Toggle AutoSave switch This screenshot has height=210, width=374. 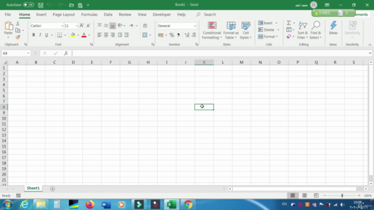click(x=29, y=5)
